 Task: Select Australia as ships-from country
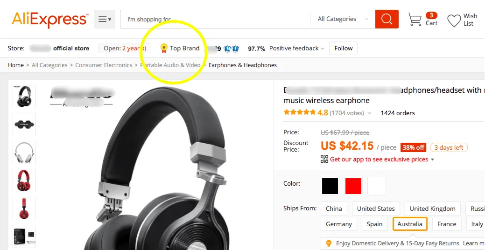coord(410,224)
